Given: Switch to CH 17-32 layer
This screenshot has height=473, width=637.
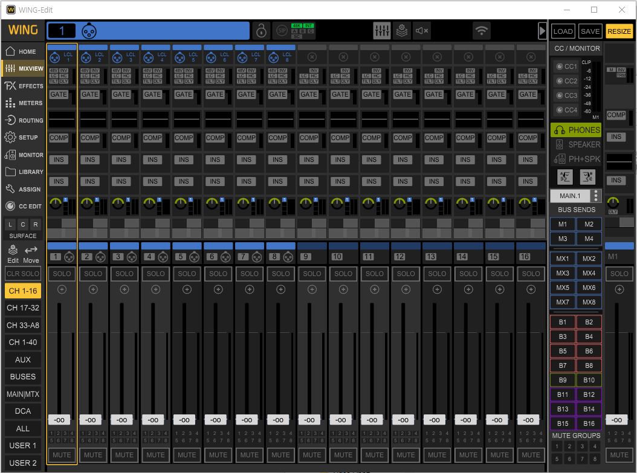Looking at the screenshot, I should 23,307.
